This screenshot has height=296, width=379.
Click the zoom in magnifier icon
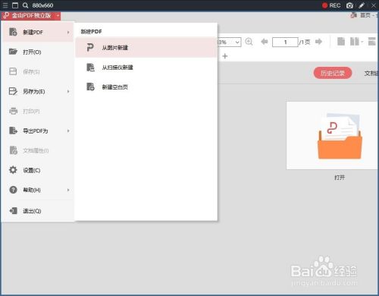[x=249, y=42]
